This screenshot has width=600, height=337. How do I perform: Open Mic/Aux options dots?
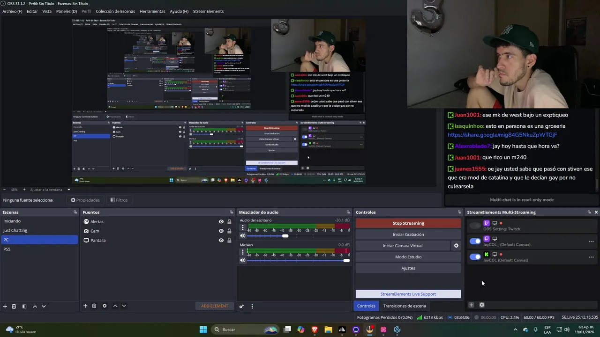coord(243,252)
